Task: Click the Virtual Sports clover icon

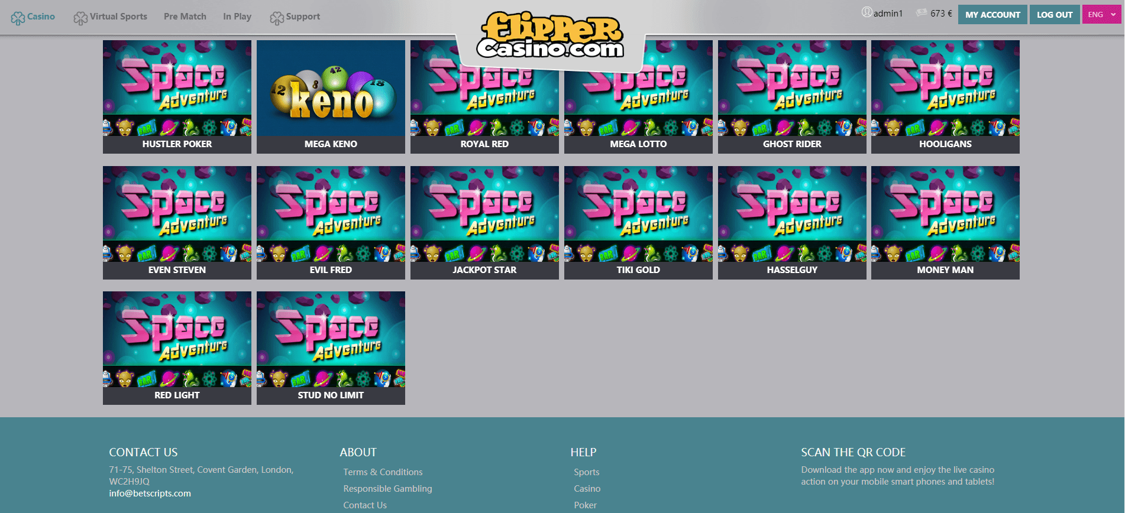Action: [x=80, y=18]
